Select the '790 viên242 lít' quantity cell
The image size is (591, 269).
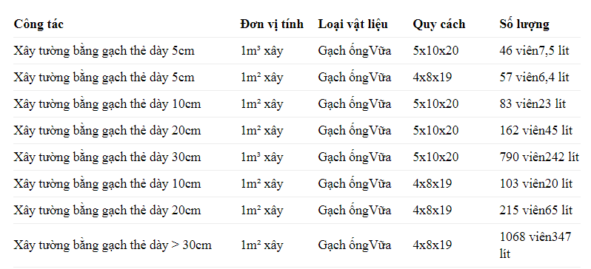539,157
